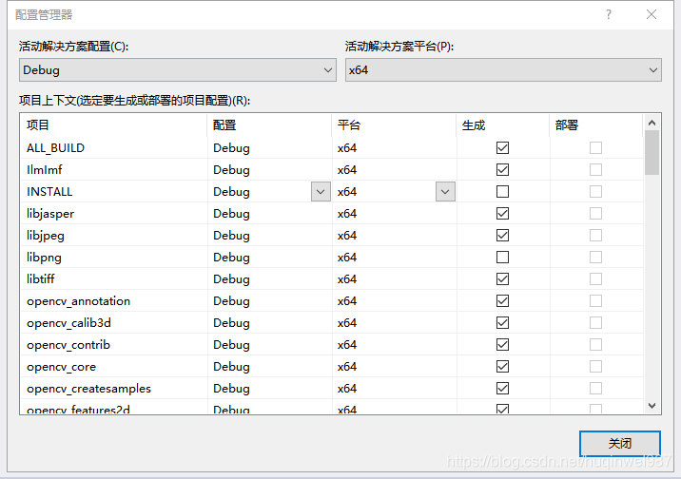Expand the INSTALL row platform dropdown arrow
681x479 pixels.
point(445,192)
